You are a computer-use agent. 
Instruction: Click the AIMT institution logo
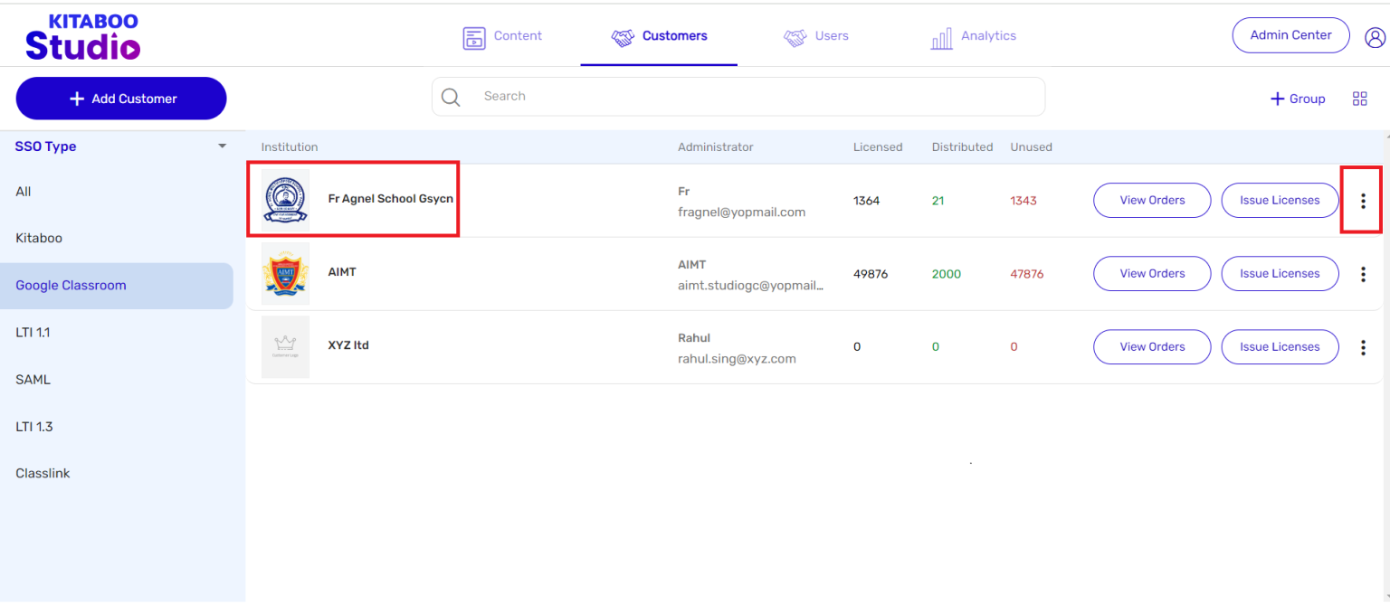tap(285, 273)
